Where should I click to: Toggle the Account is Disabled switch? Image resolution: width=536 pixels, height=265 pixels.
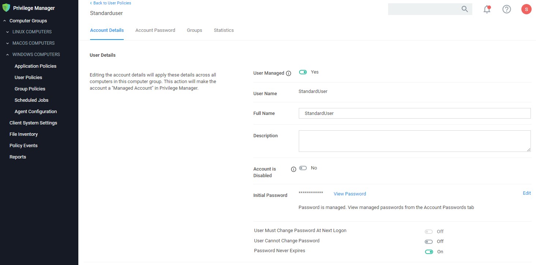(x=303, y=168)
